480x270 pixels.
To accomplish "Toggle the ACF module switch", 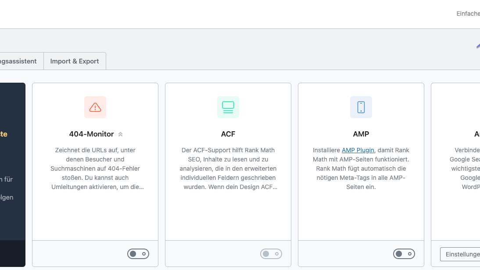I will click(x=271, y=254).
